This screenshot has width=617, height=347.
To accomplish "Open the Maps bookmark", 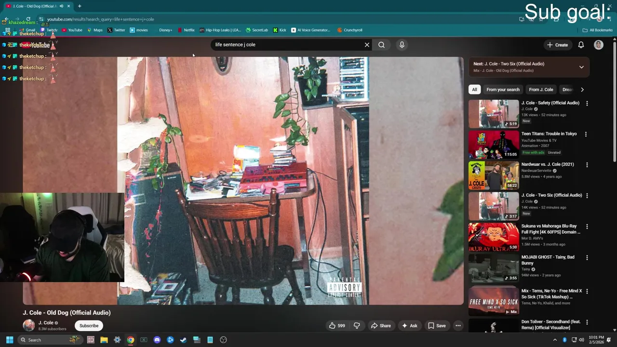I will 94,30.
